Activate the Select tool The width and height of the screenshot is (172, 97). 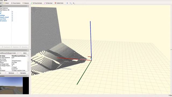6,3
